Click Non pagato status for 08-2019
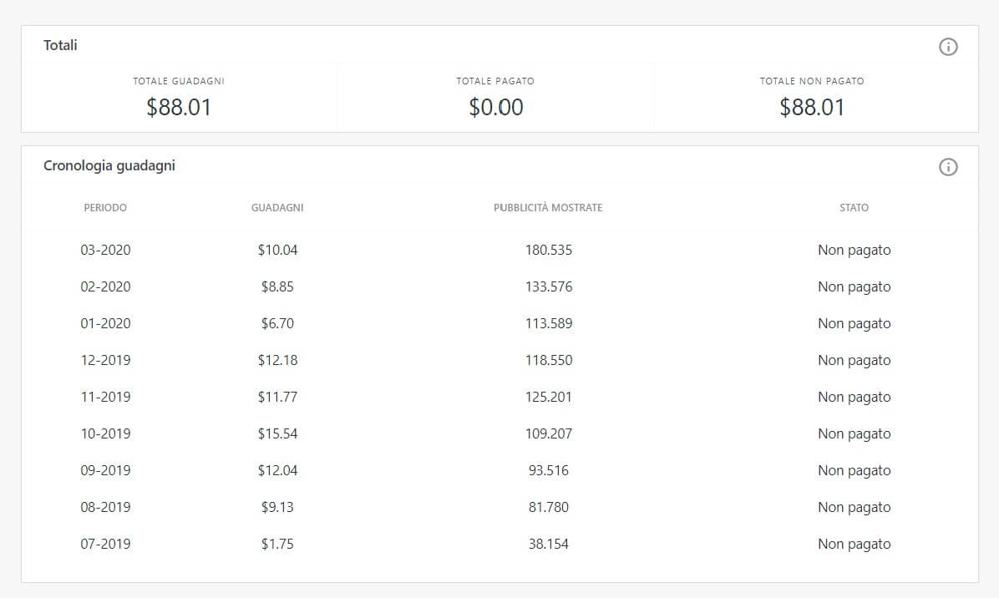The width and height of the screenshot is (999, 598). point(854,507)
